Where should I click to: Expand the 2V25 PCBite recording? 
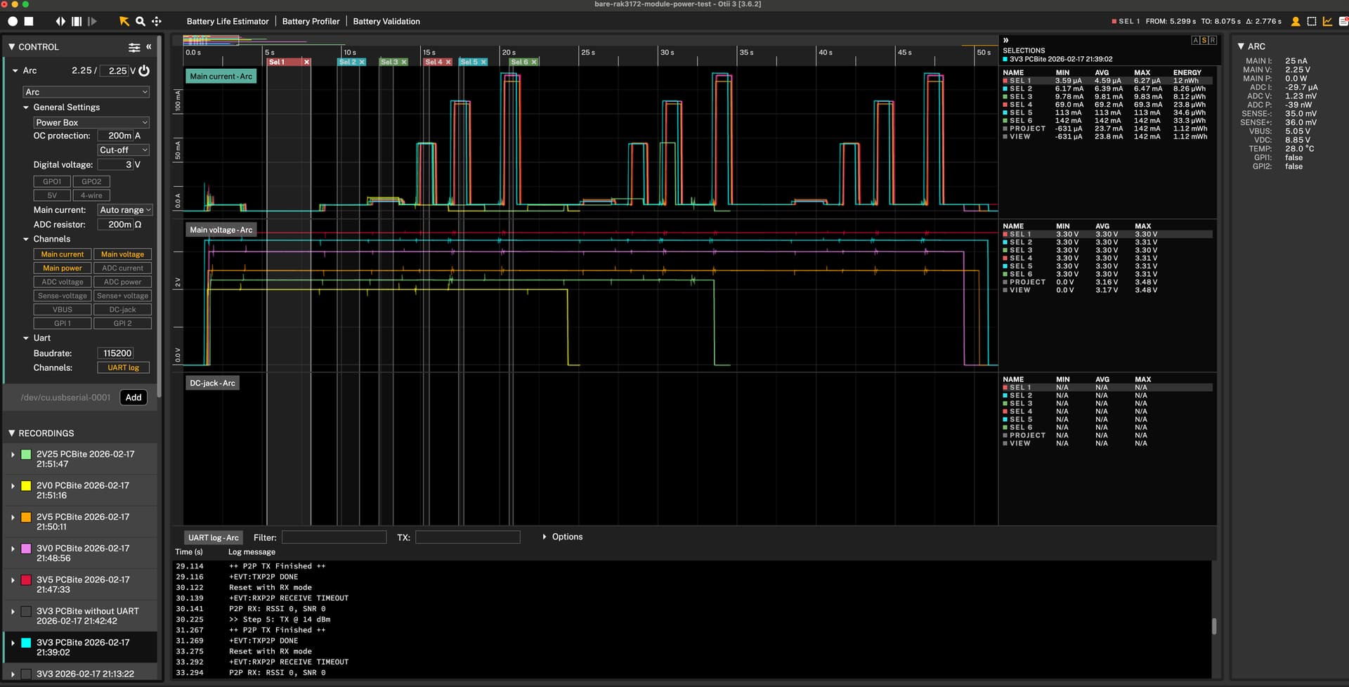(13, 454)
